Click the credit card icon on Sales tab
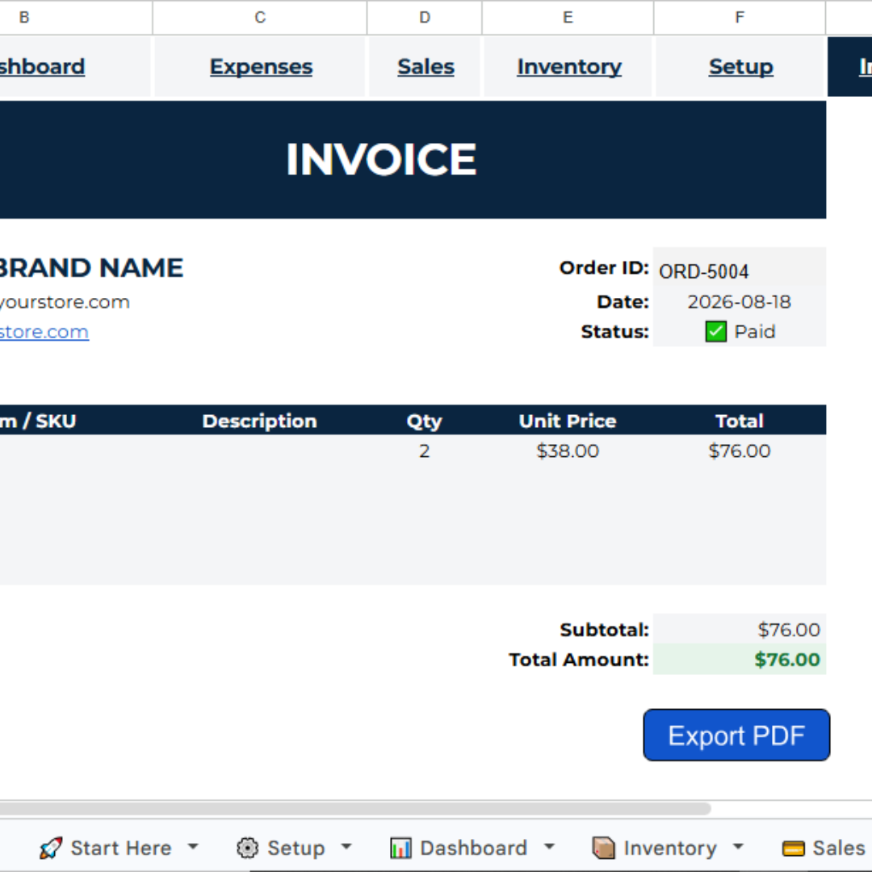The width and height of the screenshot is (872, 872). pos(793,849)
